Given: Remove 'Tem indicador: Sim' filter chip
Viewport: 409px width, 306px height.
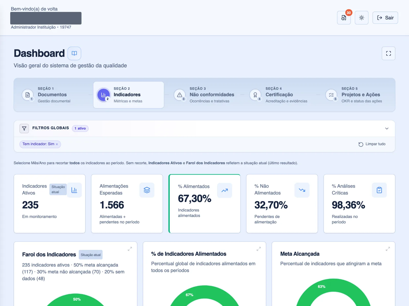Looking at the screenshot, I should click(57, 144).
